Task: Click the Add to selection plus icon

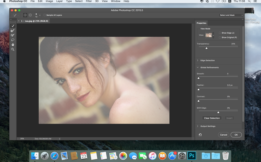Action: (x=25, y=15)
